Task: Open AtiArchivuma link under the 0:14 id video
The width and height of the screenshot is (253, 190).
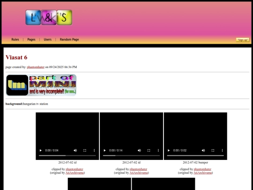Action: pos(139,173)
